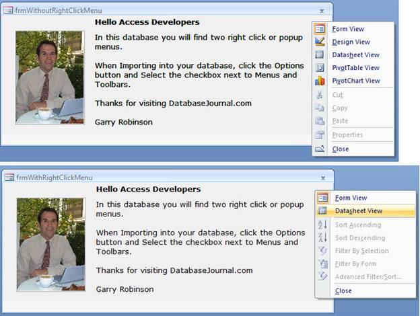
Task: Click the Filter By Selection funnel icon
Action: (323, 251)
